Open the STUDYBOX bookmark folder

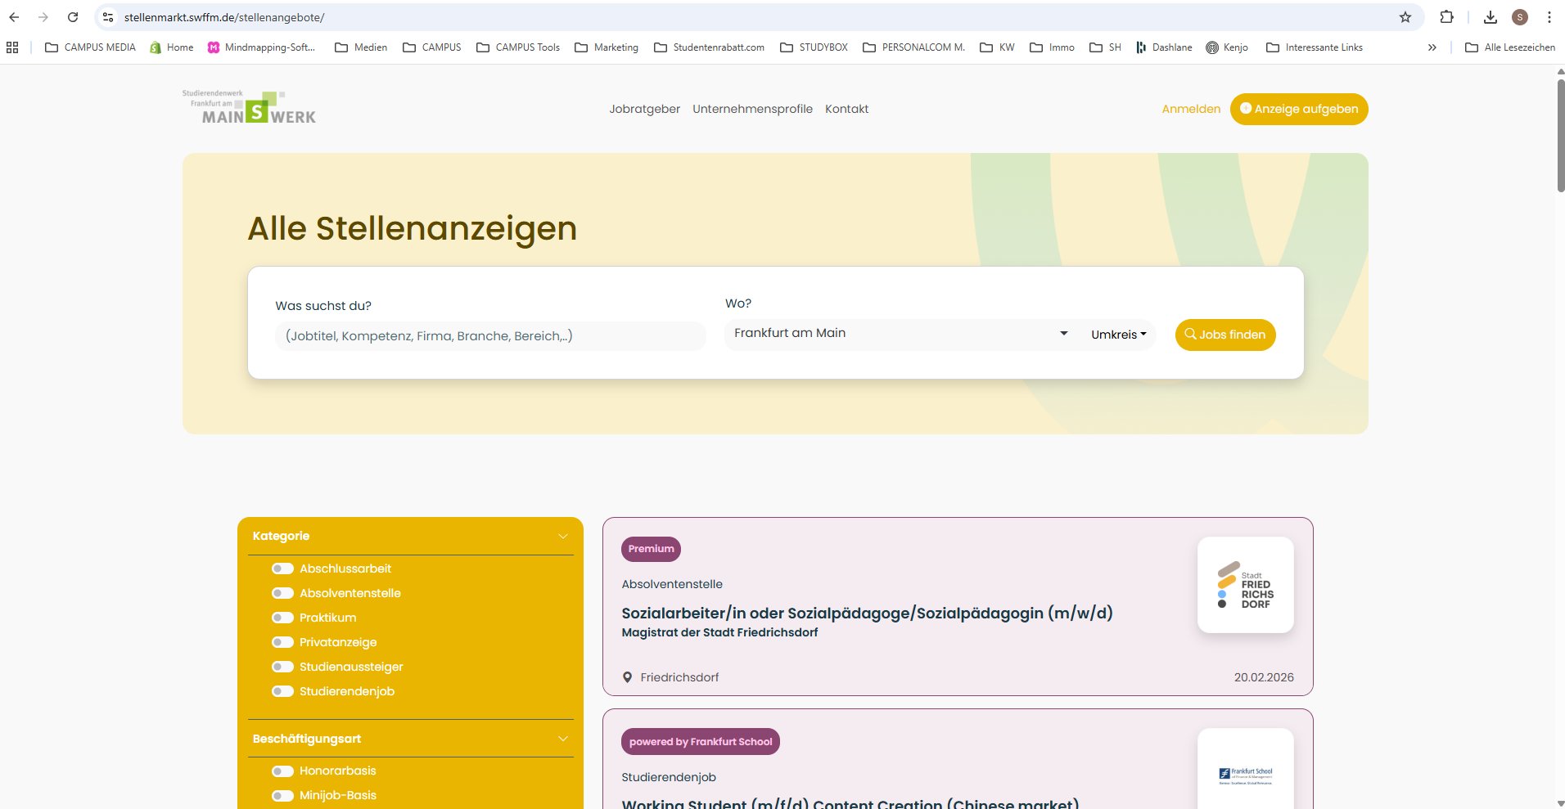pos(814,47)
